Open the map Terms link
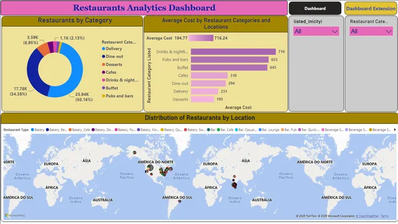 tap(384, 216)
